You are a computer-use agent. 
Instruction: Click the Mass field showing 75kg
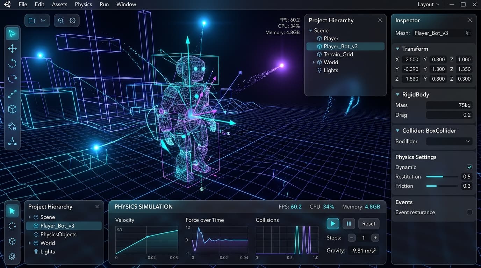449,105
